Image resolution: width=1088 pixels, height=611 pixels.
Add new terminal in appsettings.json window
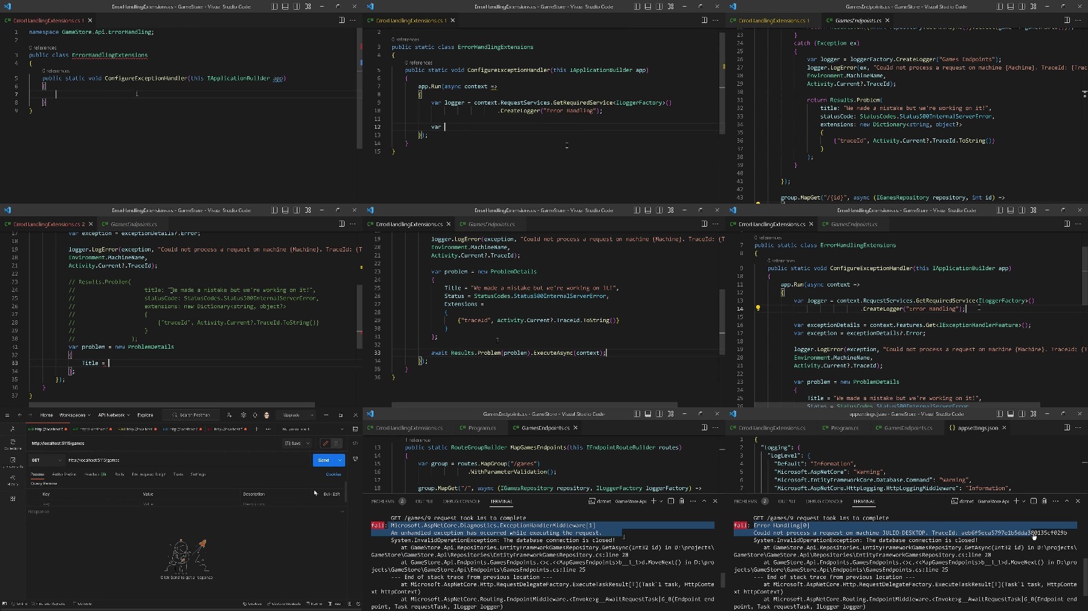(x=1016, y=501)
